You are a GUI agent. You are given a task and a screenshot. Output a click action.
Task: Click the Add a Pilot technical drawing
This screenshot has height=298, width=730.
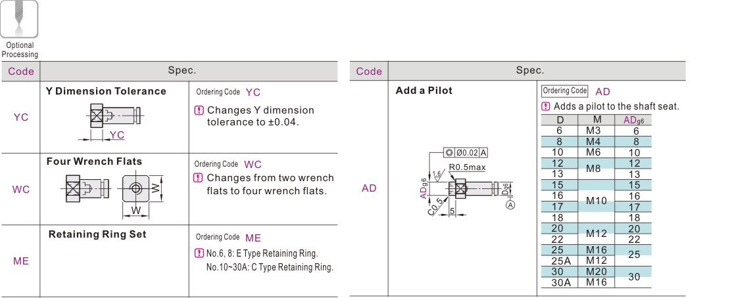[467, 182]
